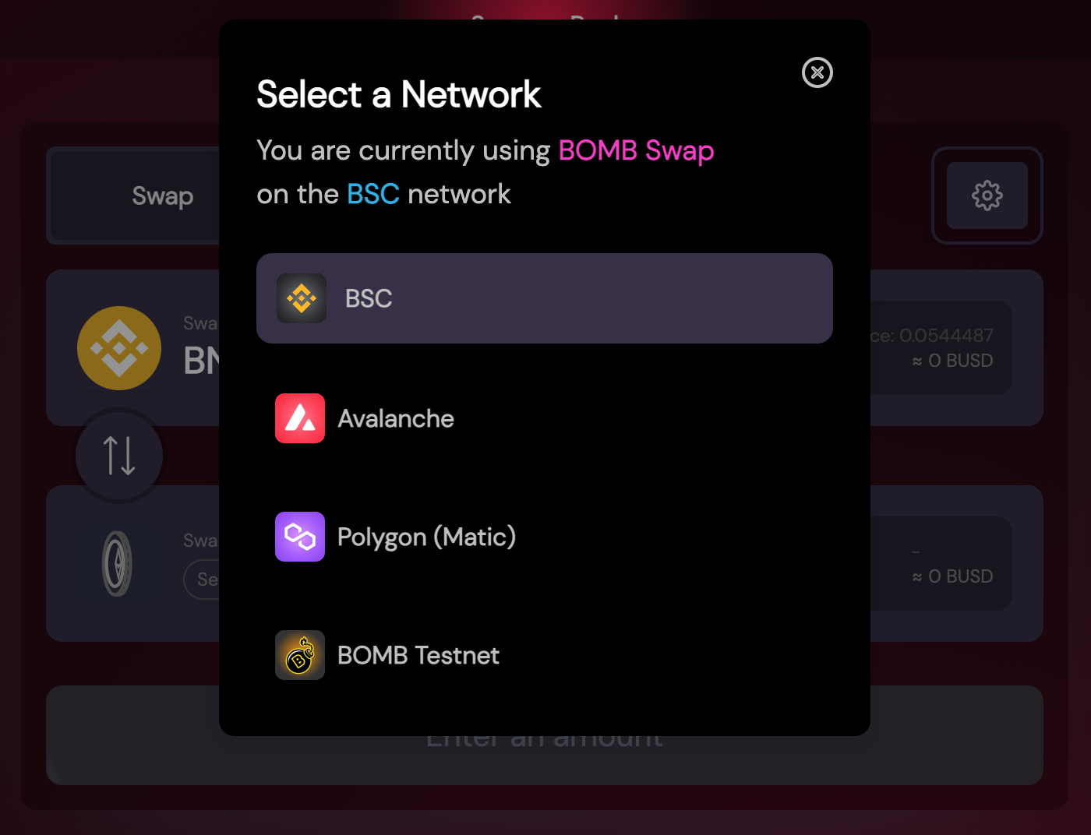Click the Polygon purple logo icon
Image resolution: width=1091 pixels, height=835 pixels.
300,537
